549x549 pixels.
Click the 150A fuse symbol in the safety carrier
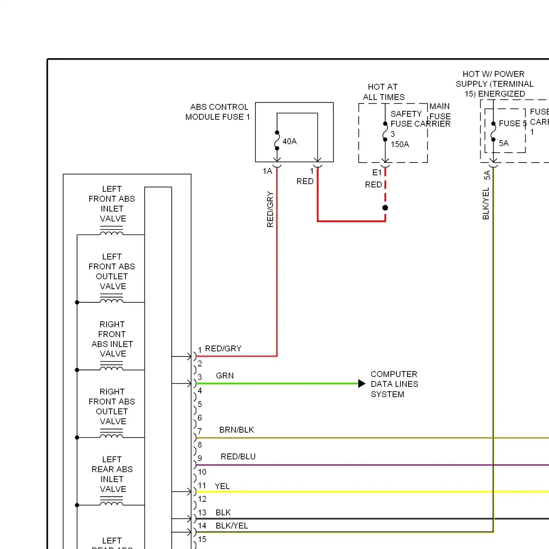[385, 132]
